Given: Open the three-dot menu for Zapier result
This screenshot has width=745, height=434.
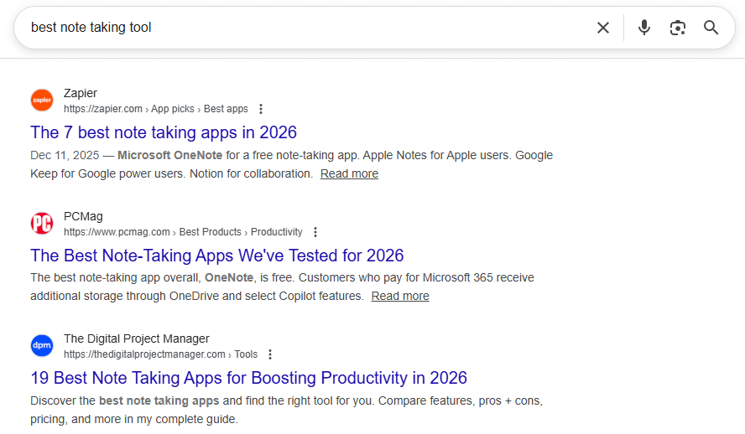Looking at the screenshot, I should click(261, 109).
